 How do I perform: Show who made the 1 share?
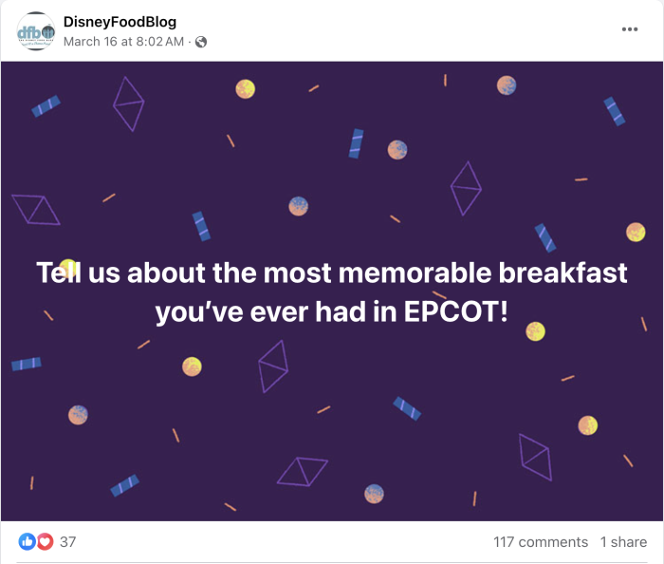pos(623,542)
